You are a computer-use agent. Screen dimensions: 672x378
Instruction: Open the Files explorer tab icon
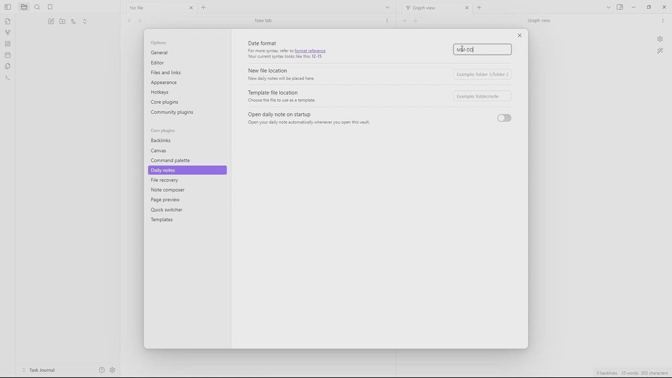click(x=24, y=7)
